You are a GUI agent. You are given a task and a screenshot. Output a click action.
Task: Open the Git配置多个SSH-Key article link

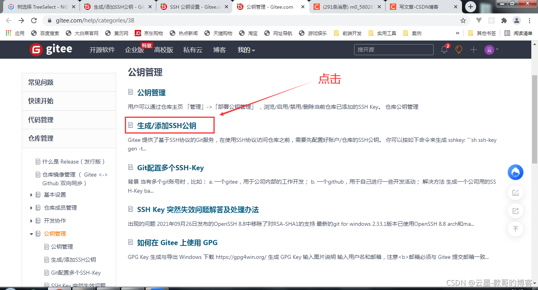(171, 168)
